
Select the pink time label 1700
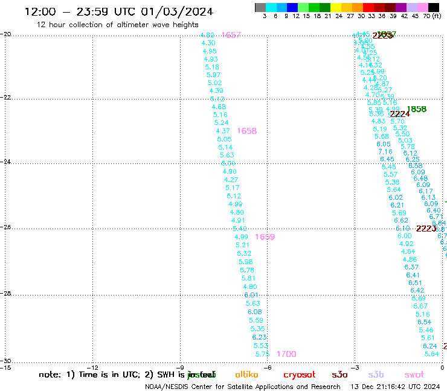[x=286, y=354]
